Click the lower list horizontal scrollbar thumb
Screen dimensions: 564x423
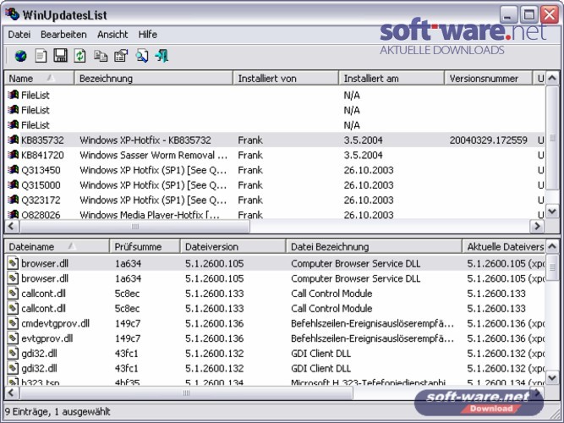(186, 393)
